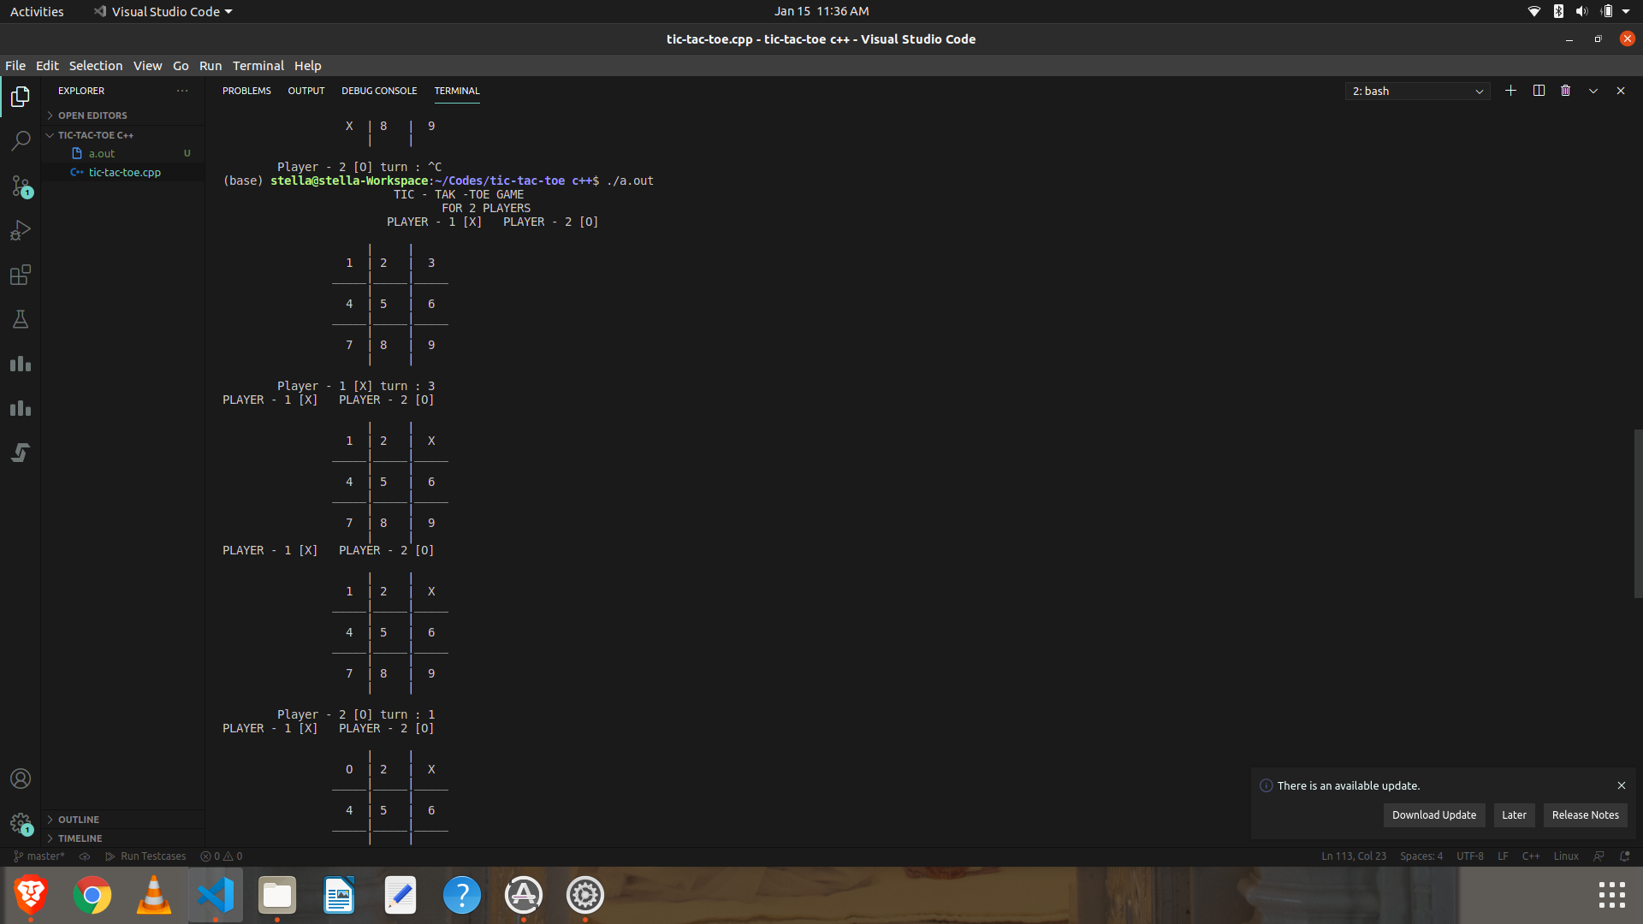Image resolution: width=1643 pixels, height=924 pixels.
Task: Expand the Timeline section
Action: (80, 838)
